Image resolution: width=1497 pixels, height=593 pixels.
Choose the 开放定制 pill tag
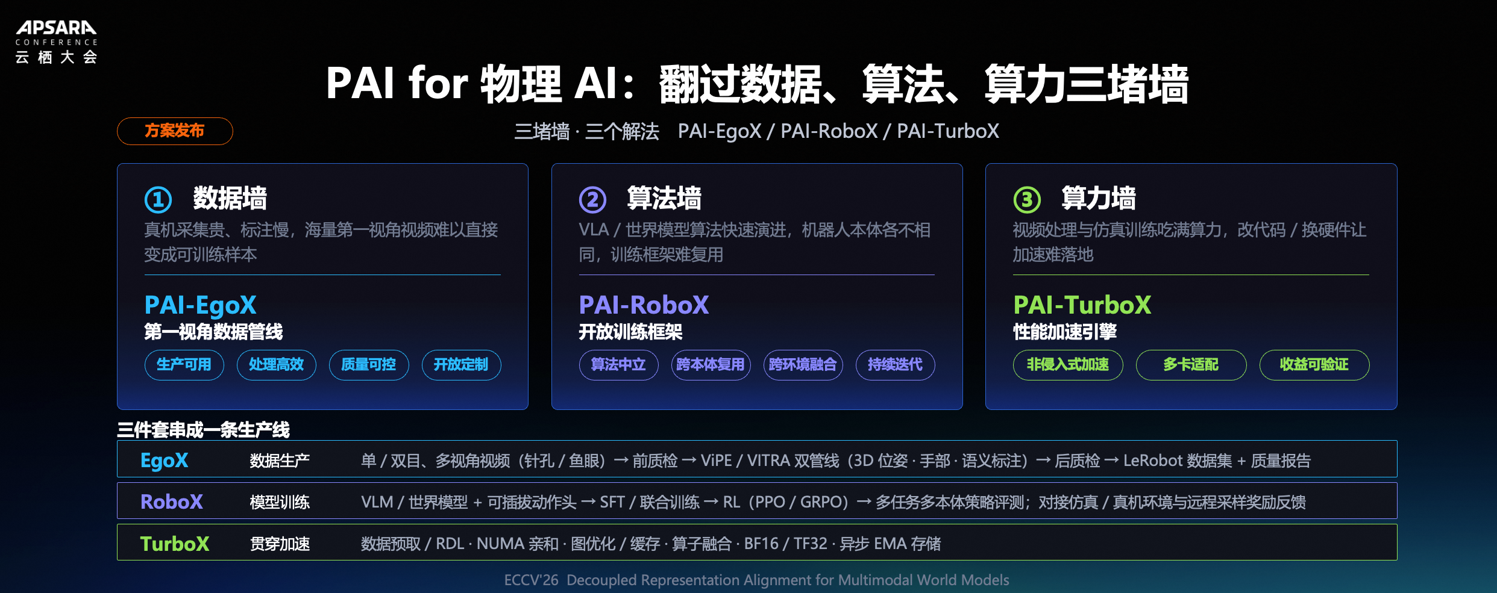[x=461, y=365]
